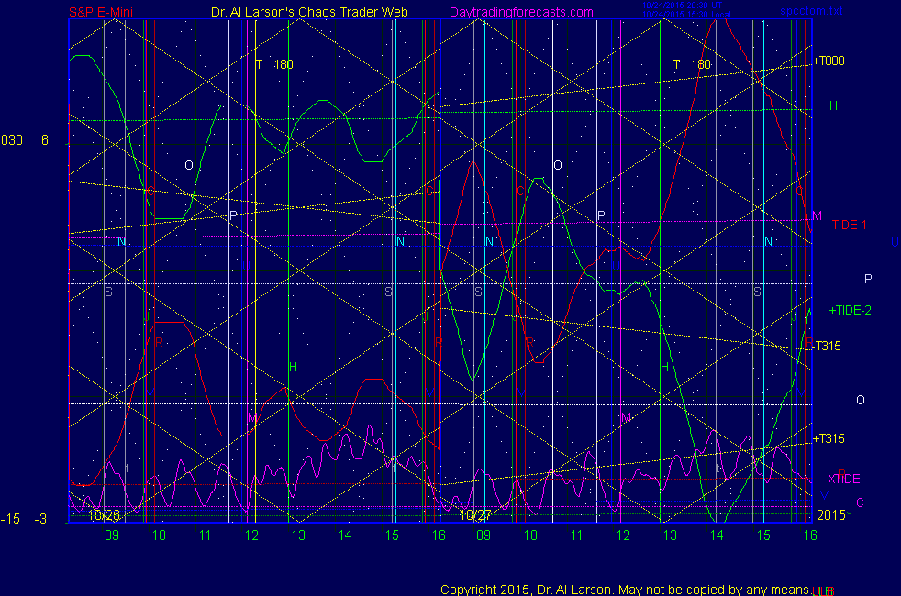
Task: Click the 10/27 date marker
Action: (x=475, y=515)
